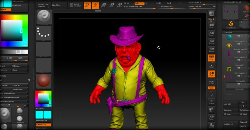Click the Rename subtool button
The width and height of the screenshot is (250, 130).
tap(231, 110)
